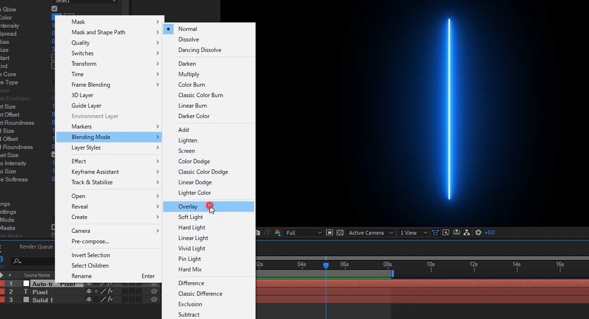
Task: Click the red label color of layer 1
Action: 2,284
